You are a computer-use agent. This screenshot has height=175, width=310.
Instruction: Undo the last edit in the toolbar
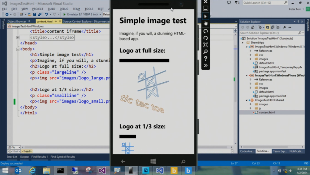(46, 15)
